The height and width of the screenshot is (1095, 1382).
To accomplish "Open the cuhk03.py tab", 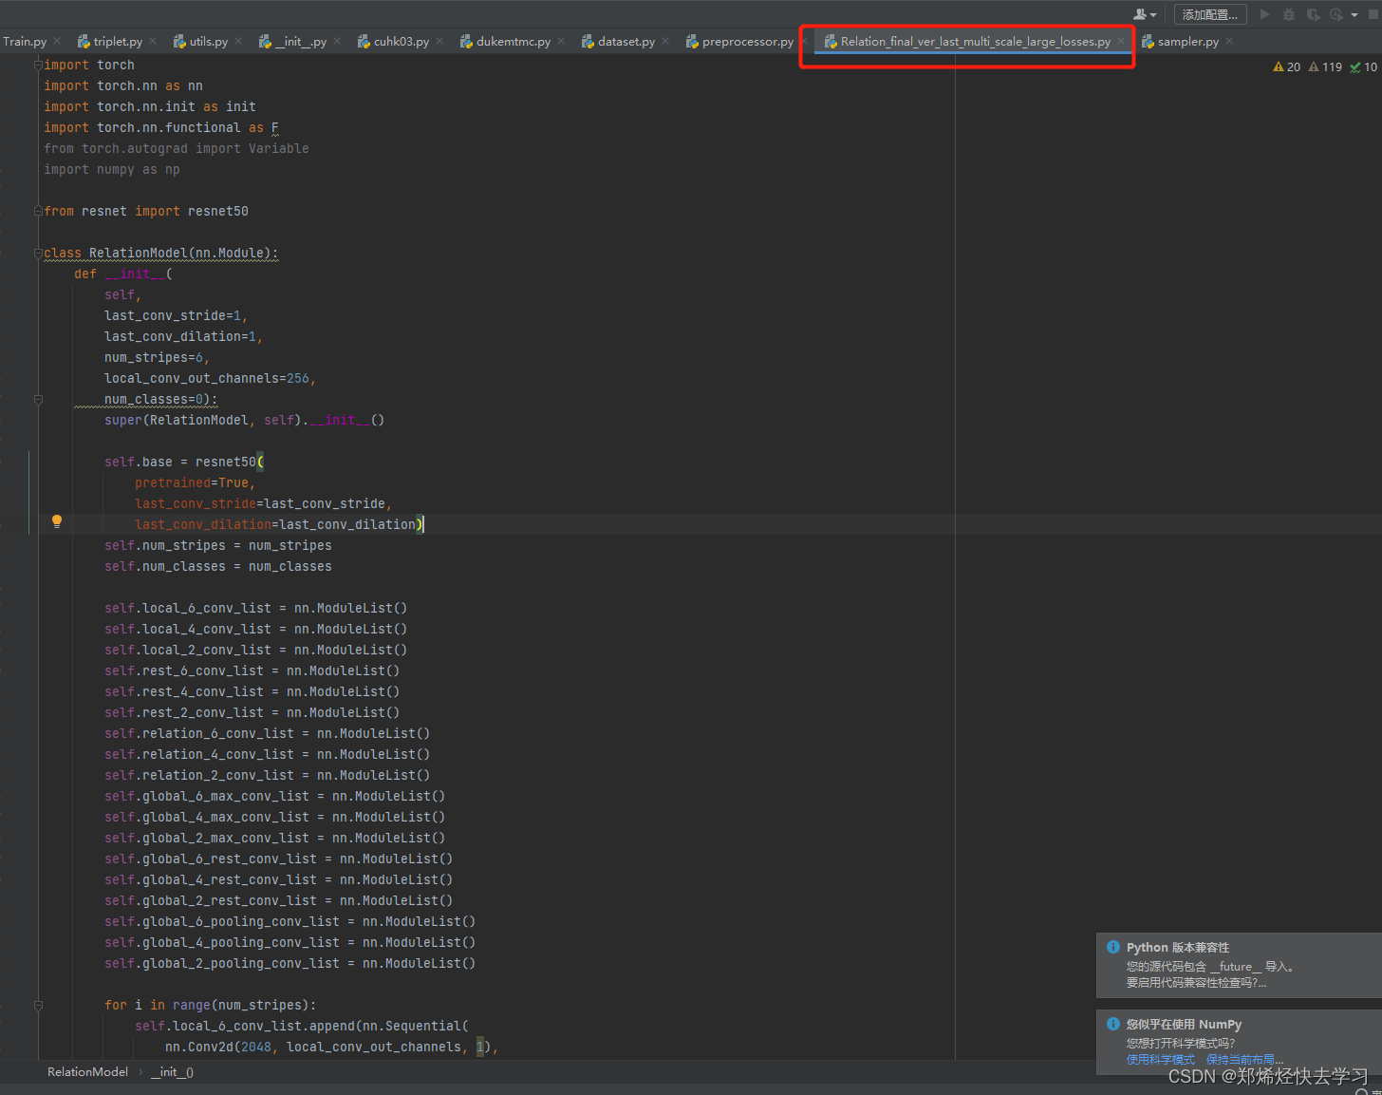I will coord(401,41).
